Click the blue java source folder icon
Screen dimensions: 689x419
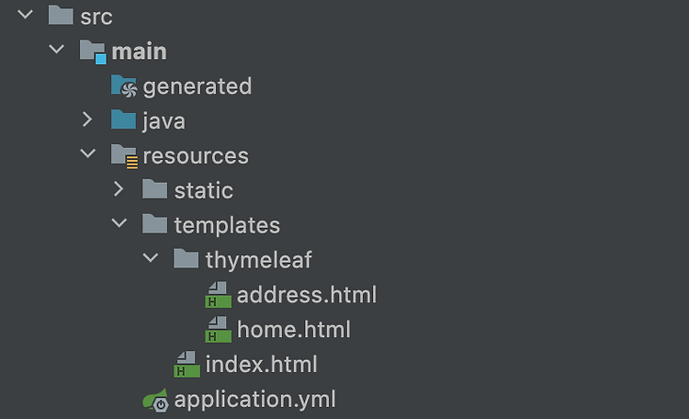coord(123,119)
